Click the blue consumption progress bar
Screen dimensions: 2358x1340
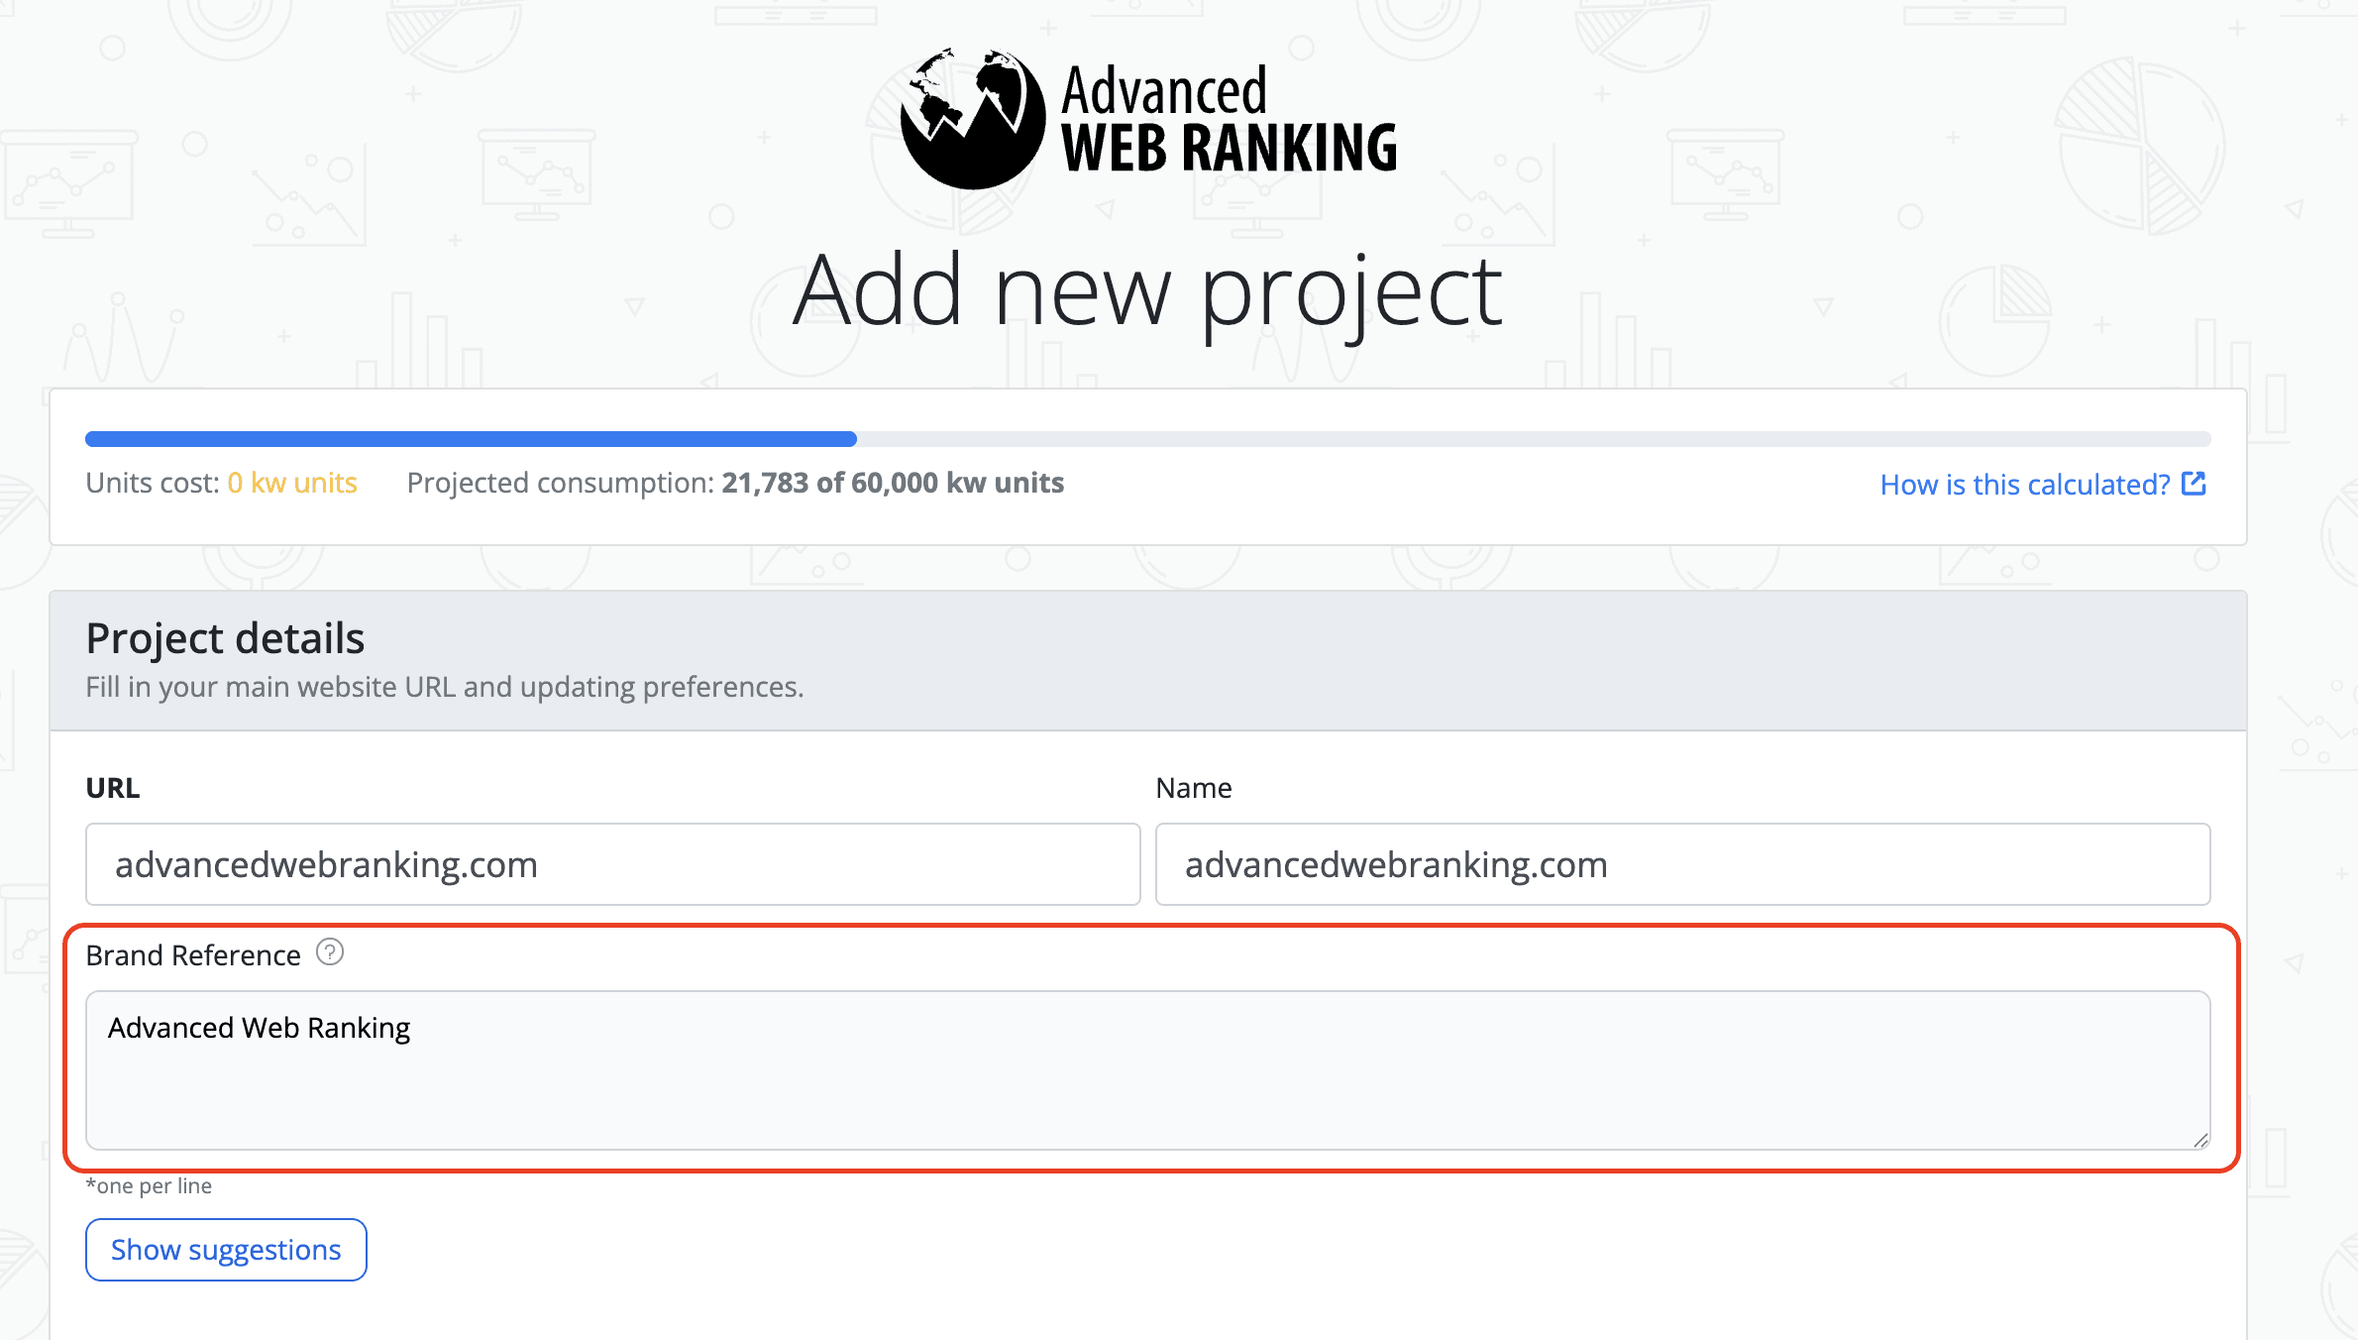[x=471, y=439]
